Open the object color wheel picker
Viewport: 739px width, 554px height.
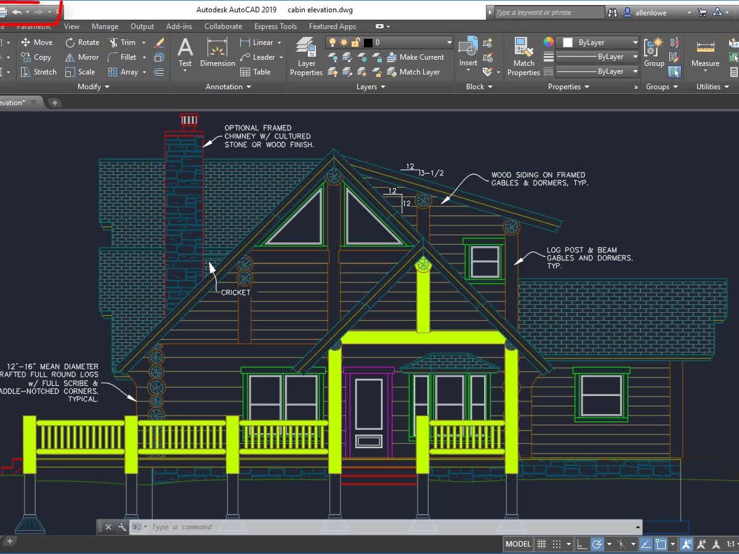(548, 42)
